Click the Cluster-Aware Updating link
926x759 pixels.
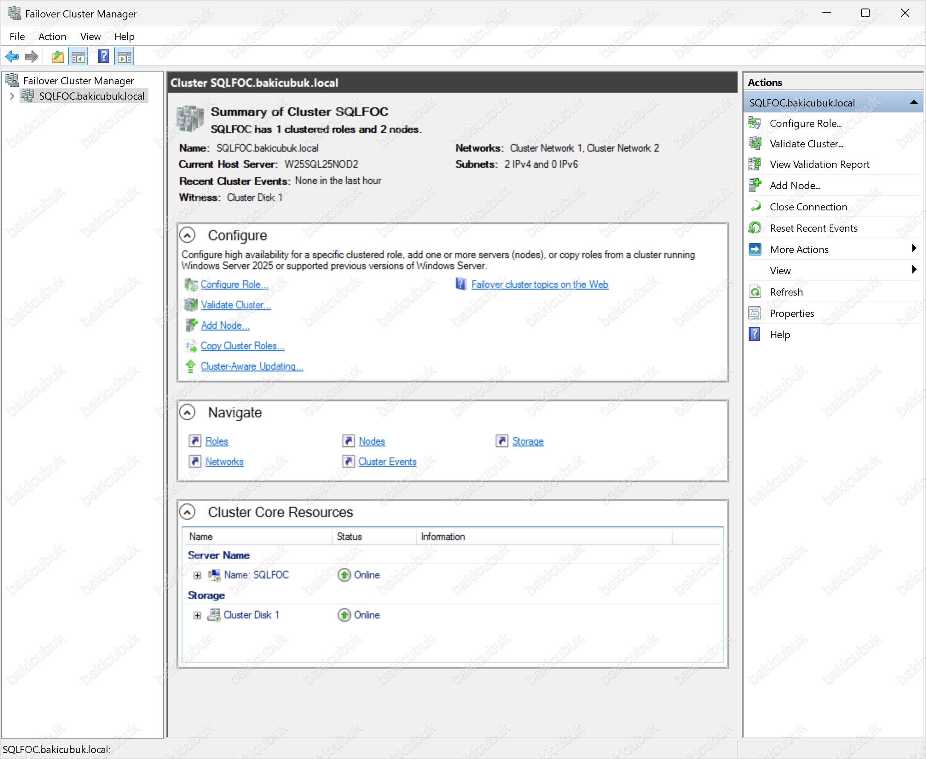(252, 366)
